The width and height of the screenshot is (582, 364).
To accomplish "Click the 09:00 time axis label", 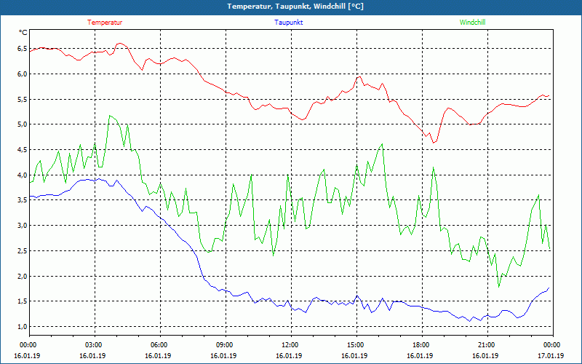I will coord(223,344).
